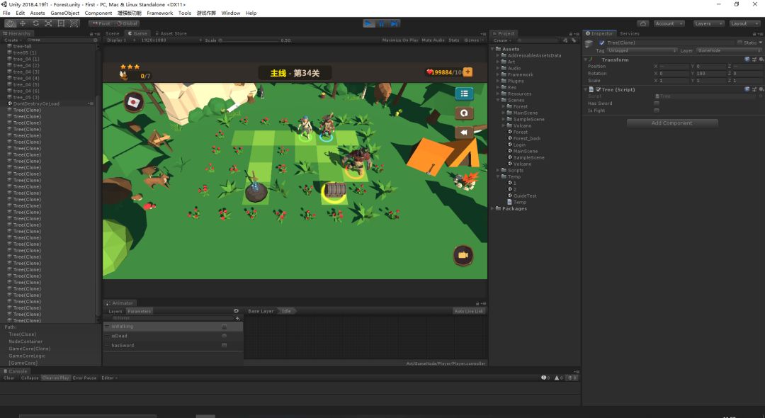Enable the Has Sword checkbox
The image size is (765, 418).
(x=657, y=103)
